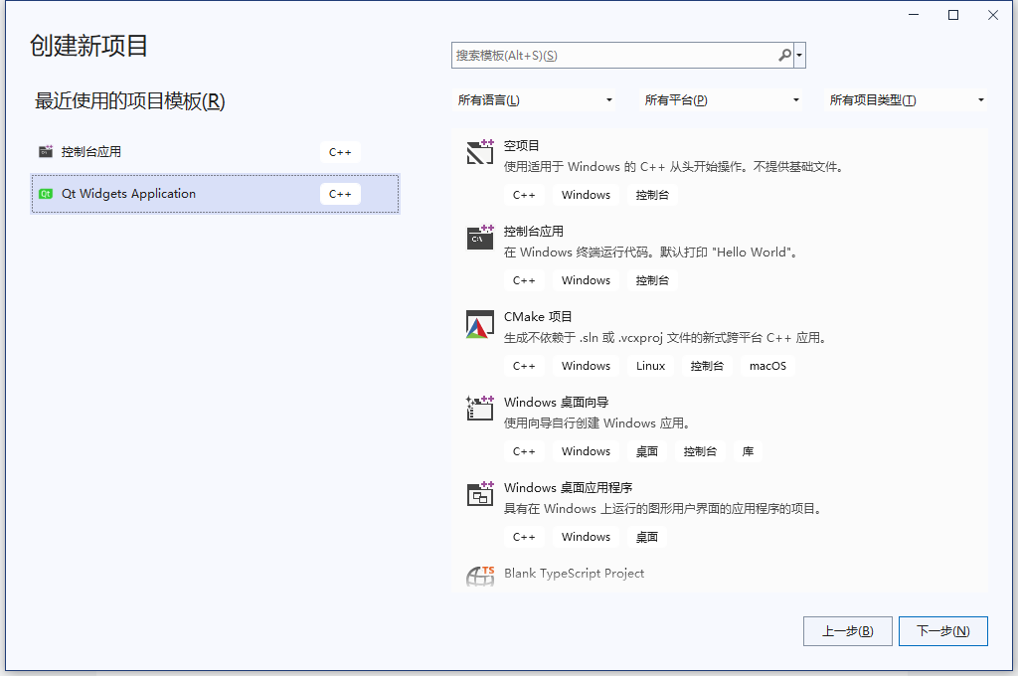Image resolution: width=1018 pixels, height=676 pixels.
Task: Click the Windows 桌面向导 wizard icon
Action: point(480,409)
